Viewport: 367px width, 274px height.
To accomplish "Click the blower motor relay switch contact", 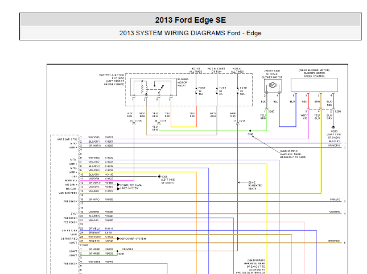I will click(160, 89).
